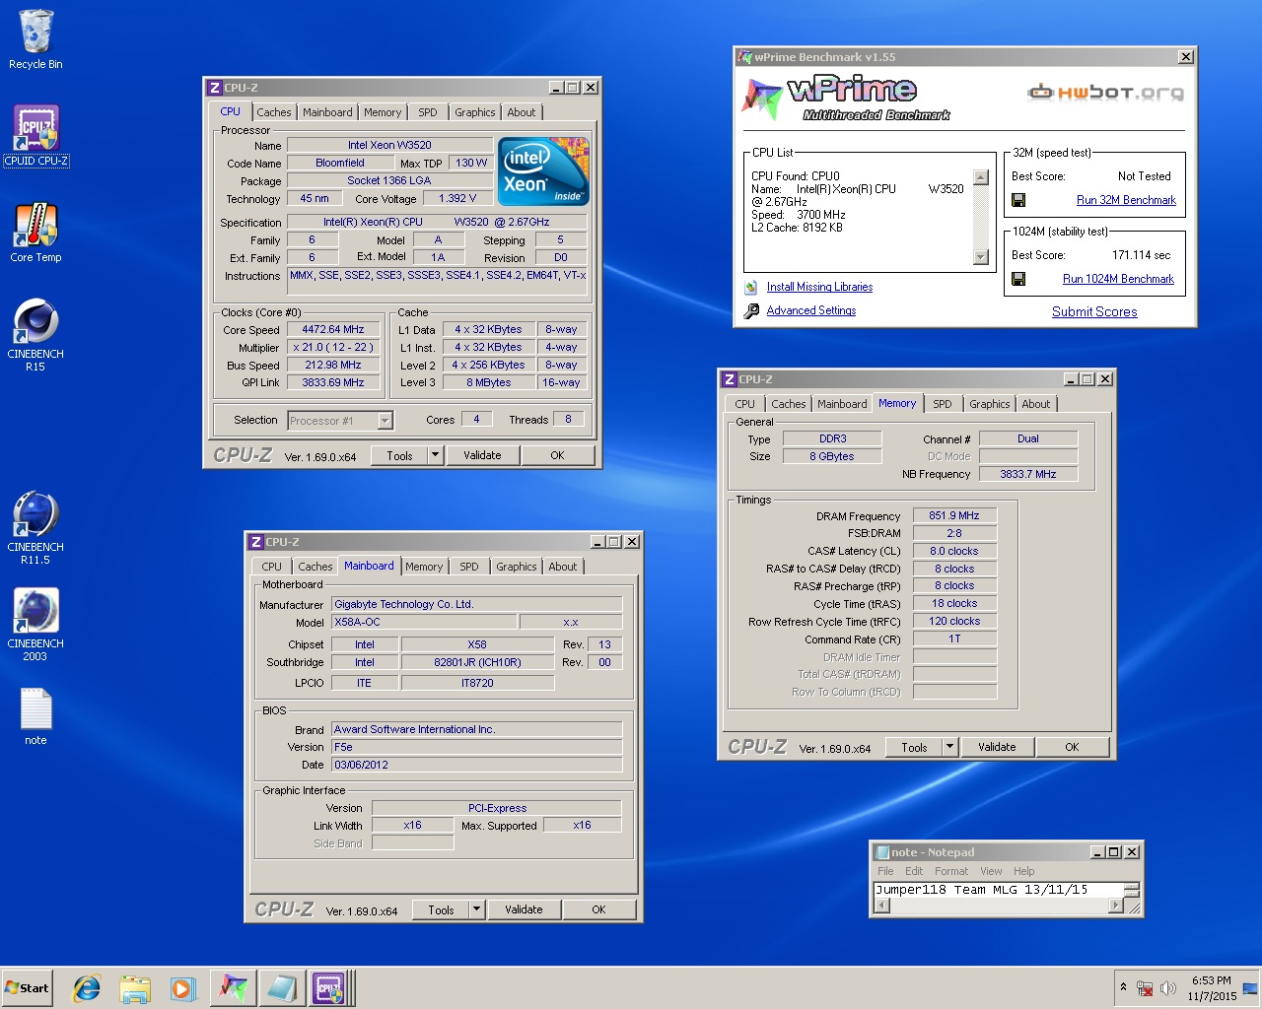Viewport: 1262px width, 1009px height.
Task: Click Run 32M Benchmark link
Action: 1126,200
